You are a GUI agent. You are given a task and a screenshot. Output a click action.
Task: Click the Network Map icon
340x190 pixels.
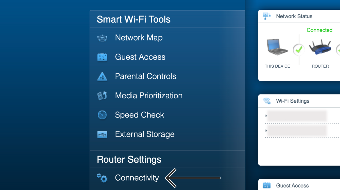tap(102, 38)
